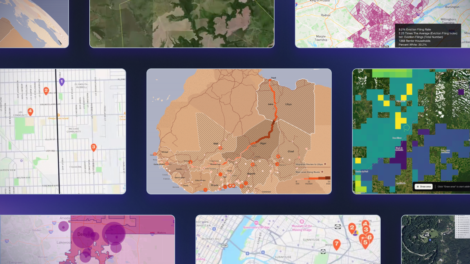Viewport: 470px width, 264px height.
Task: Click the Libya country label
Action: (288, 104)
